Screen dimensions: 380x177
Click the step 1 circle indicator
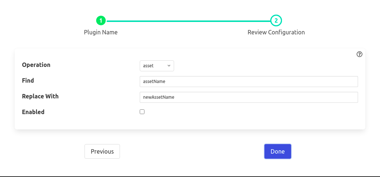[x=101, y=21]
